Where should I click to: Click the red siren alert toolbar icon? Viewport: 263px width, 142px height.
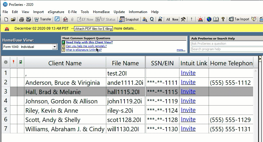[x=200, y=19]
